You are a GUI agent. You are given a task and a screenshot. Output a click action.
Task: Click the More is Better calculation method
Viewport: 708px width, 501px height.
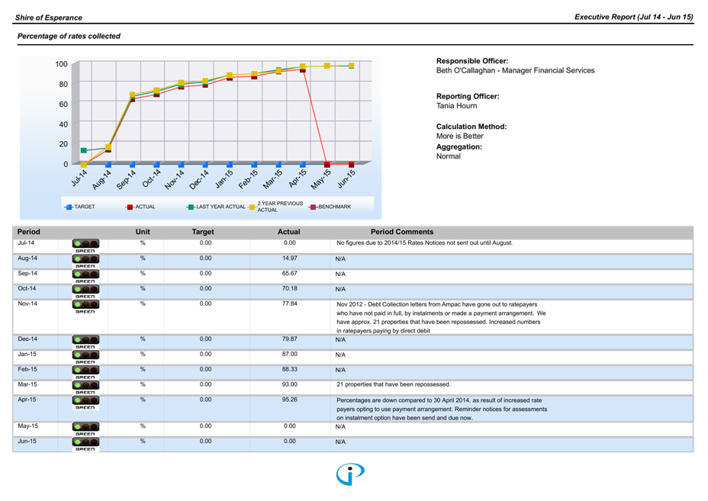[459, 136]
